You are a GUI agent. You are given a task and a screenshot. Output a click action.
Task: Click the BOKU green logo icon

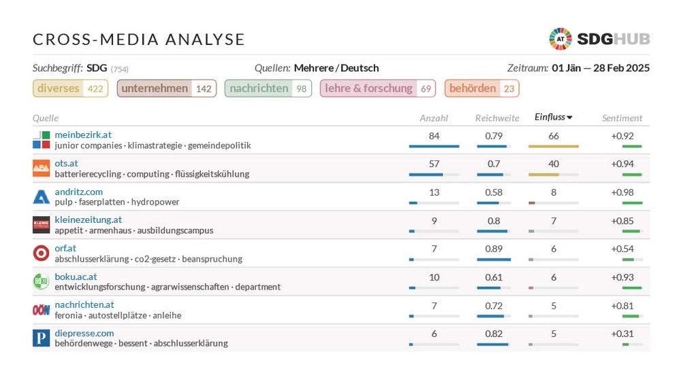[42, 281]
